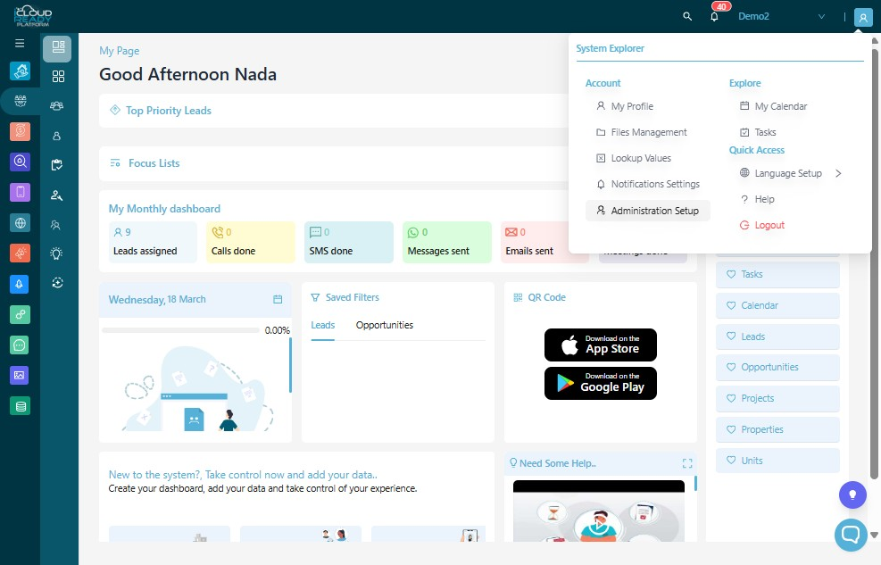This screenshot has width=881, height=565.
Task: Open the clipboard checkmark icon in submenu
Action: point(57,165)
